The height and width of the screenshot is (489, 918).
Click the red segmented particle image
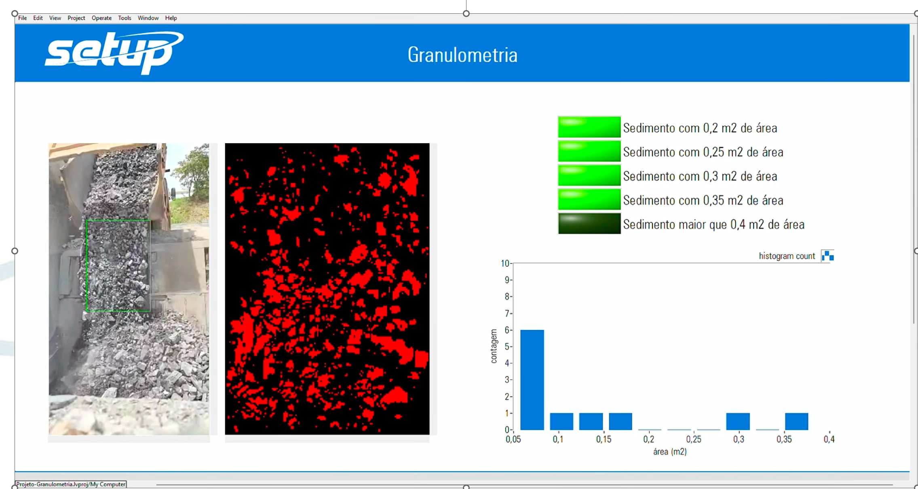[x=327, y=289]
